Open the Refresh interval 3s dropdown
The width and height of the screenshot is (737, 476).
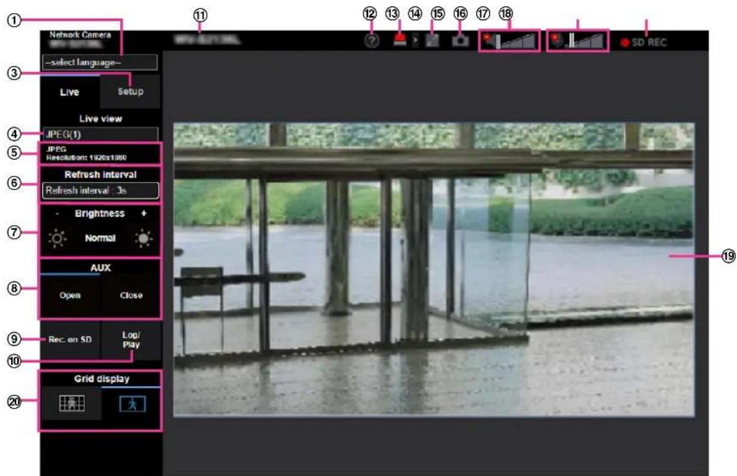(x=100, y=190)
